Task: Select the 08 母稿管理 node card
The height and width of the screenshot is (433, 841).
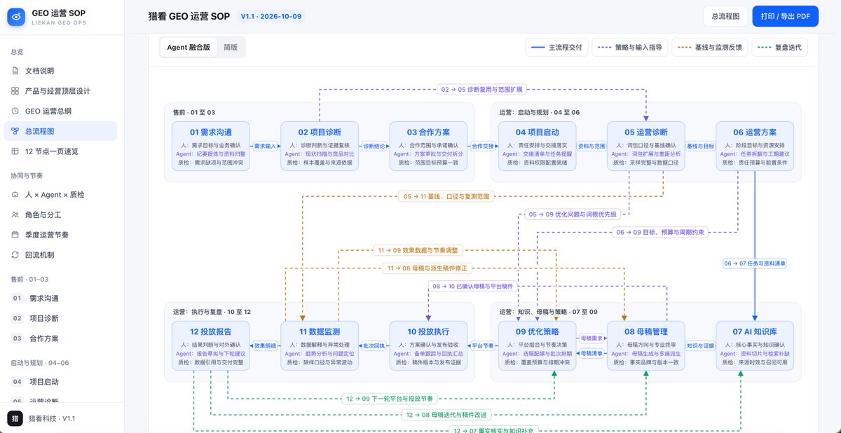Action: [x=646, y=345]
